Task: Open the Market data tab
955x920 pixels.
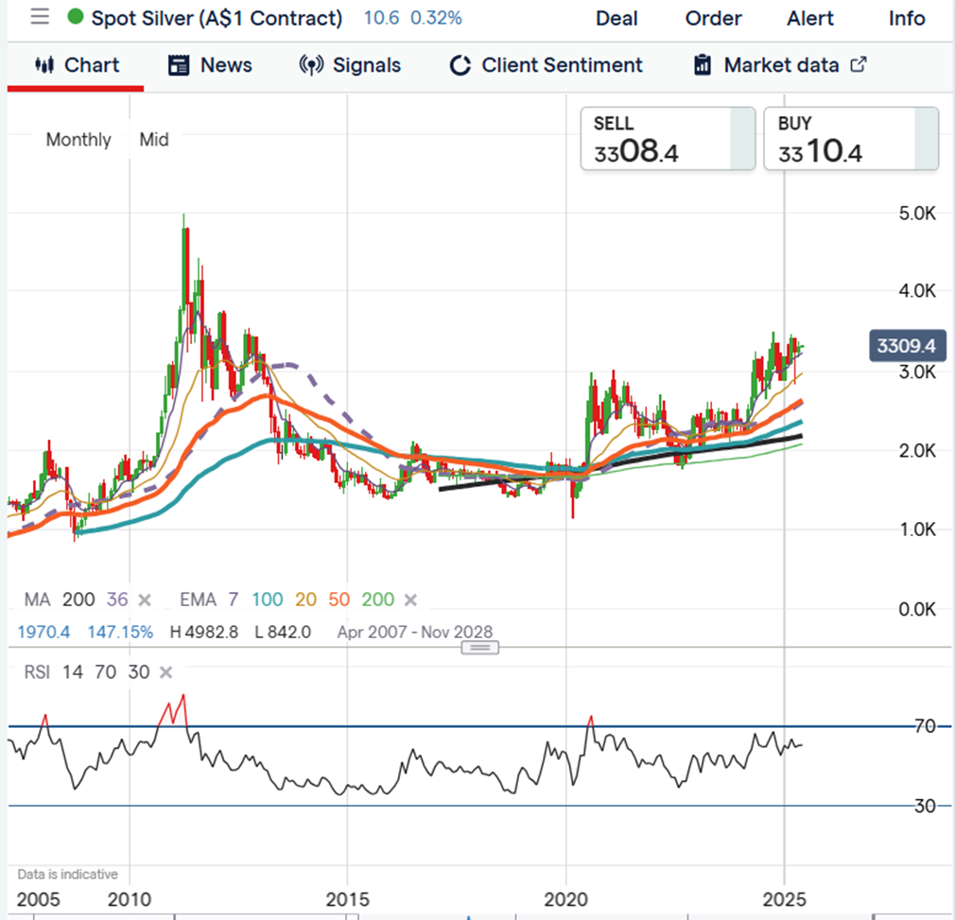Action: (780, 65)
